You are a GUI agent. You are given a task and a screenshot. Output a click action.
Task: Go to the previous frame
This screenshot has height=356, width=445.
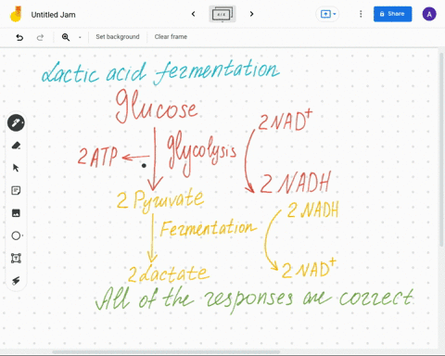point(194,14)
